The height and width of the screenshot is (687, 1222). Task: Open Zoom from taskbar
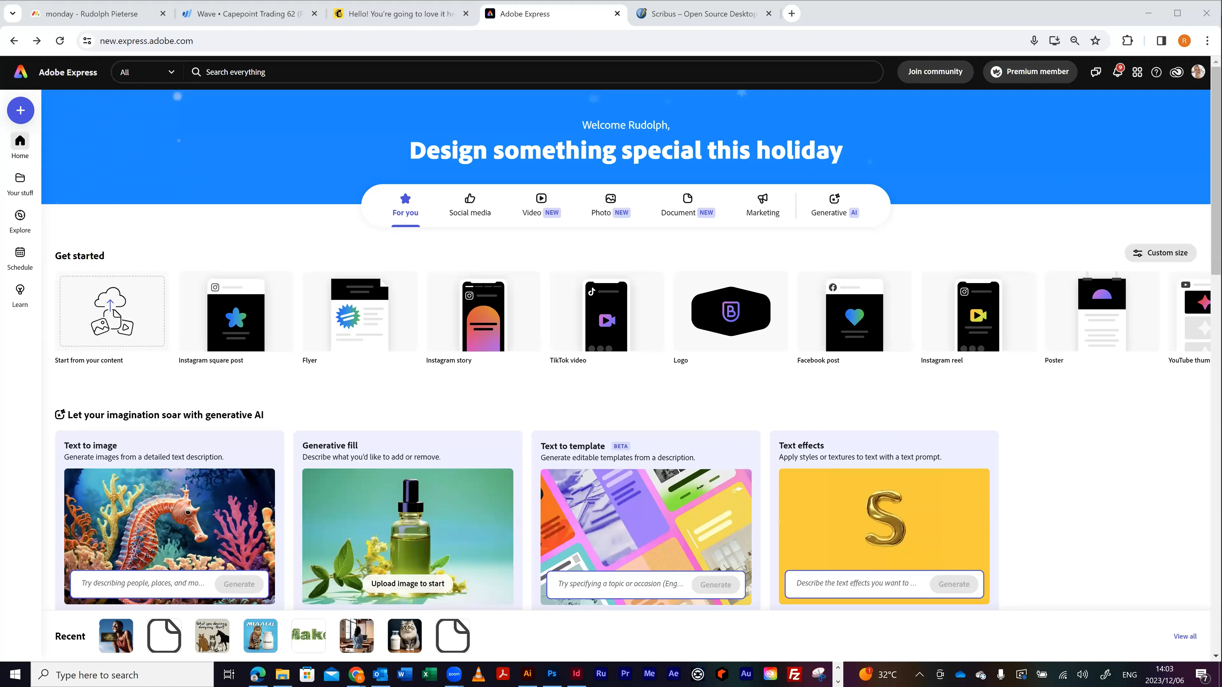(454, 674)
